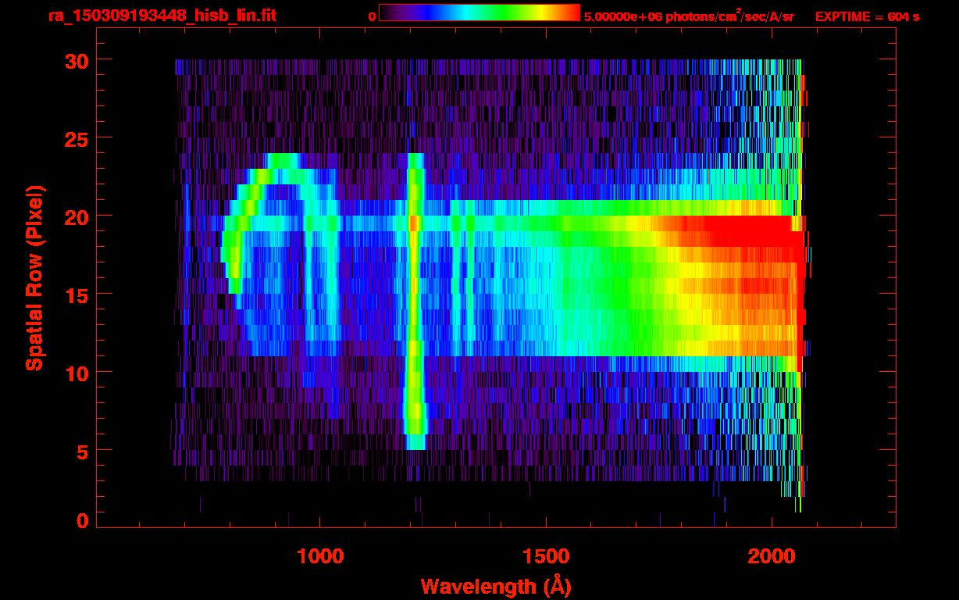Click the filename ra_150309193448_hisb_lin.fit
Image resolution: width=959 pixels, height=600 pixels.
[x=162, y=15]
